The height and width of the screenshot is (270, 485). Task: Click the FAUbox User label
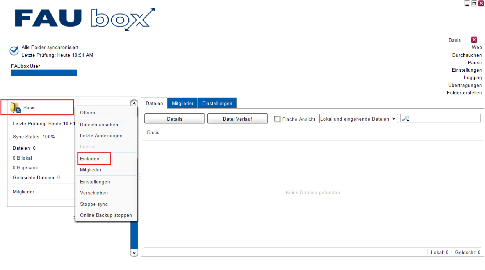(25, 66)
